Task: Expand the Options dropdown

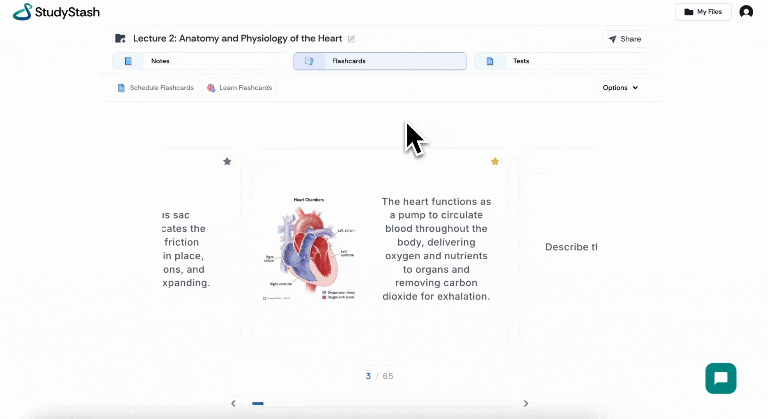Action: [x=620, y=88]
